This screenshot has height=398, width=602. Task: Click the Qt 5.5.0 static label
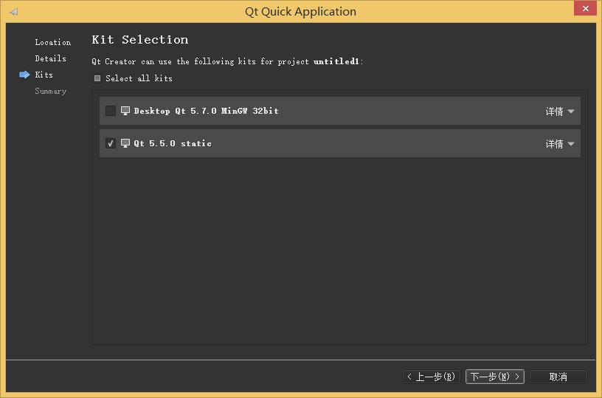point(173,143)
